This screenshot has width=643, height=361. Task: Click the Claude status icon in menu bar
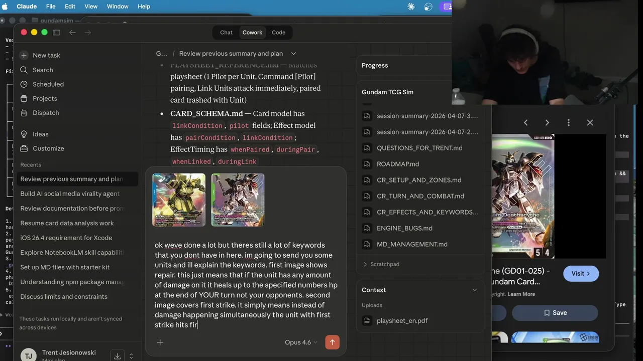(x=411, y=7)
